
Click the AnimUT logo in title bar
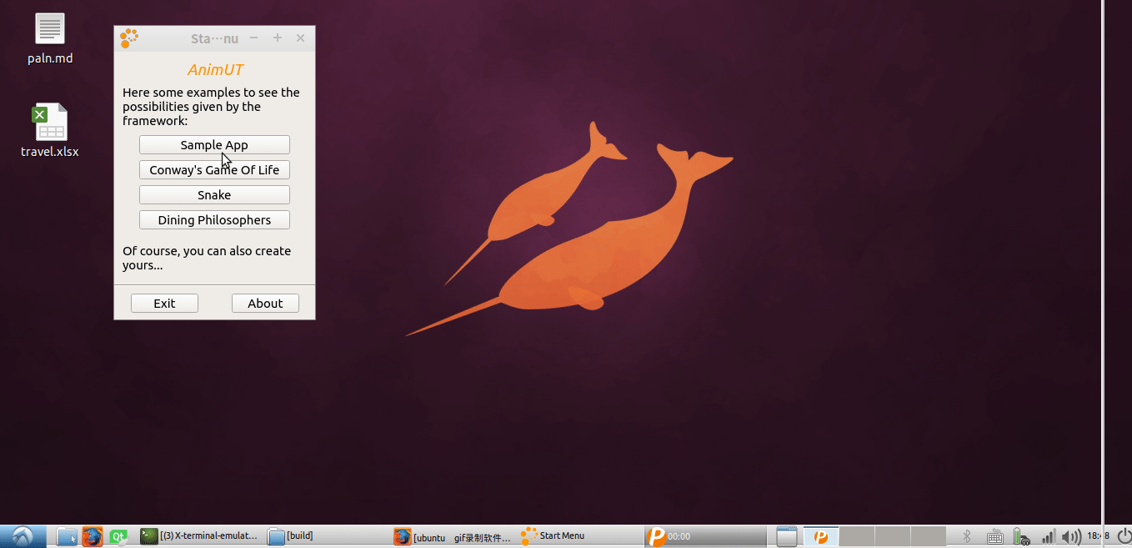(x=129, y=38)
